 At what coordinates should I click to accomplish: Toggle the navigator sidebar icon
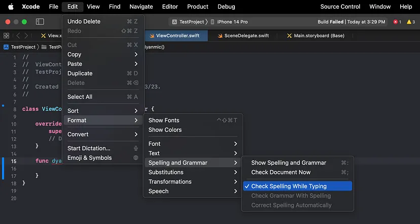40,22
